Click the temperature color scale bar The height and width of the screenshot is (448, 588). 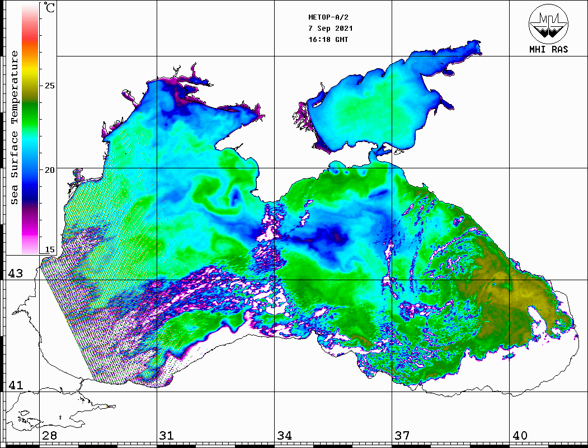[x=30, y=129]
